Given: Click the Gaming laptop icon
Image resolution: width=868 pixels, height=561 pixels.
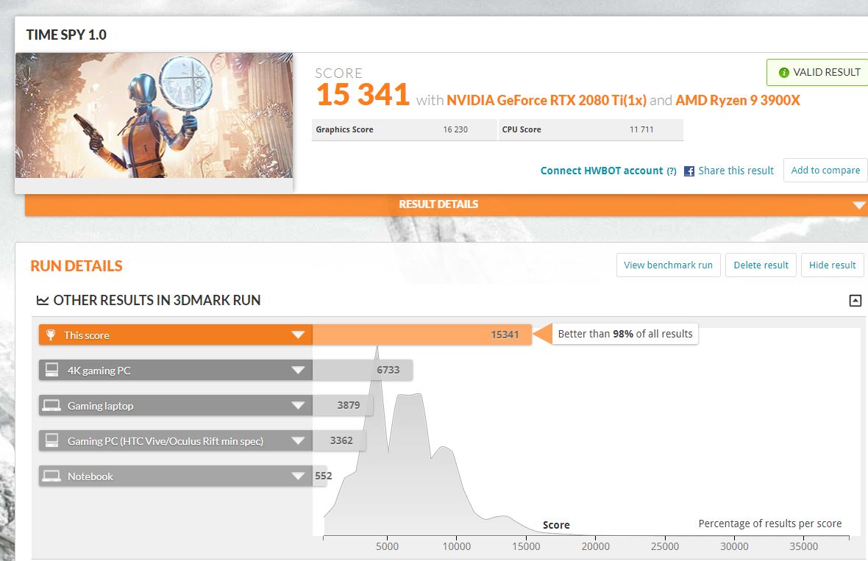Looking at the screenshot, I should (51, 406).
